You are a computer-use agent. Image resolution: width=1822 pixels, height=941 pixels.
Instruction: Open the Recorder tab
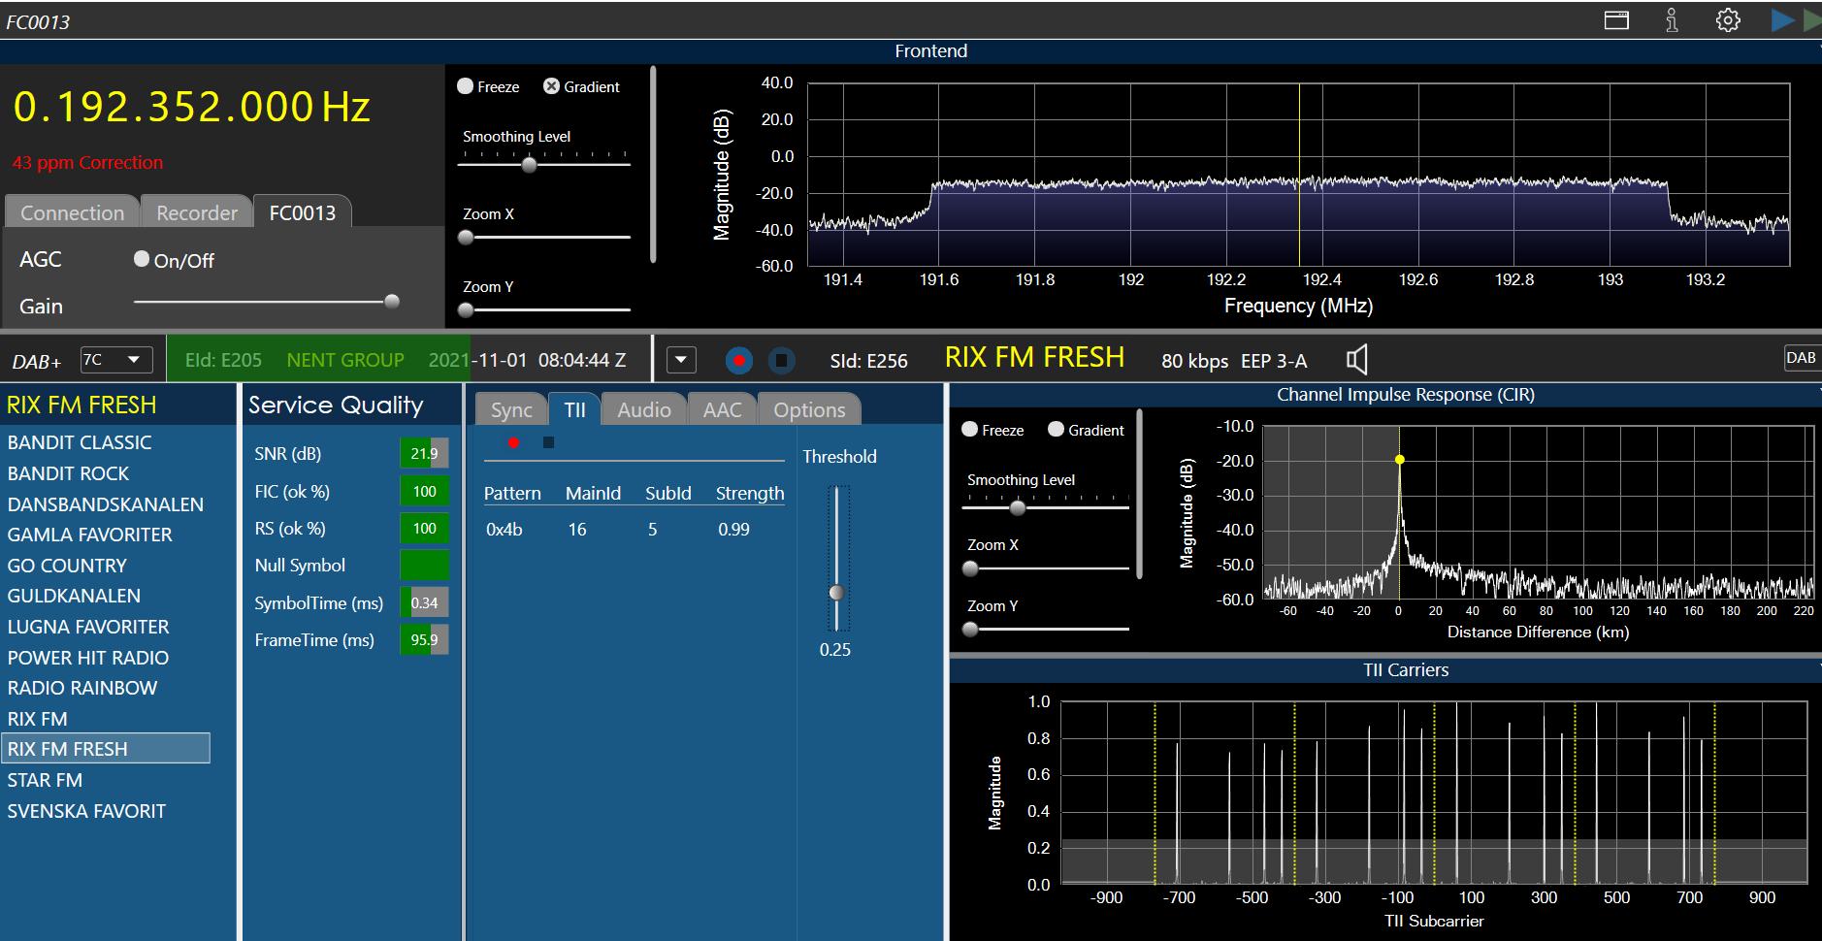[x=197, y=212]
